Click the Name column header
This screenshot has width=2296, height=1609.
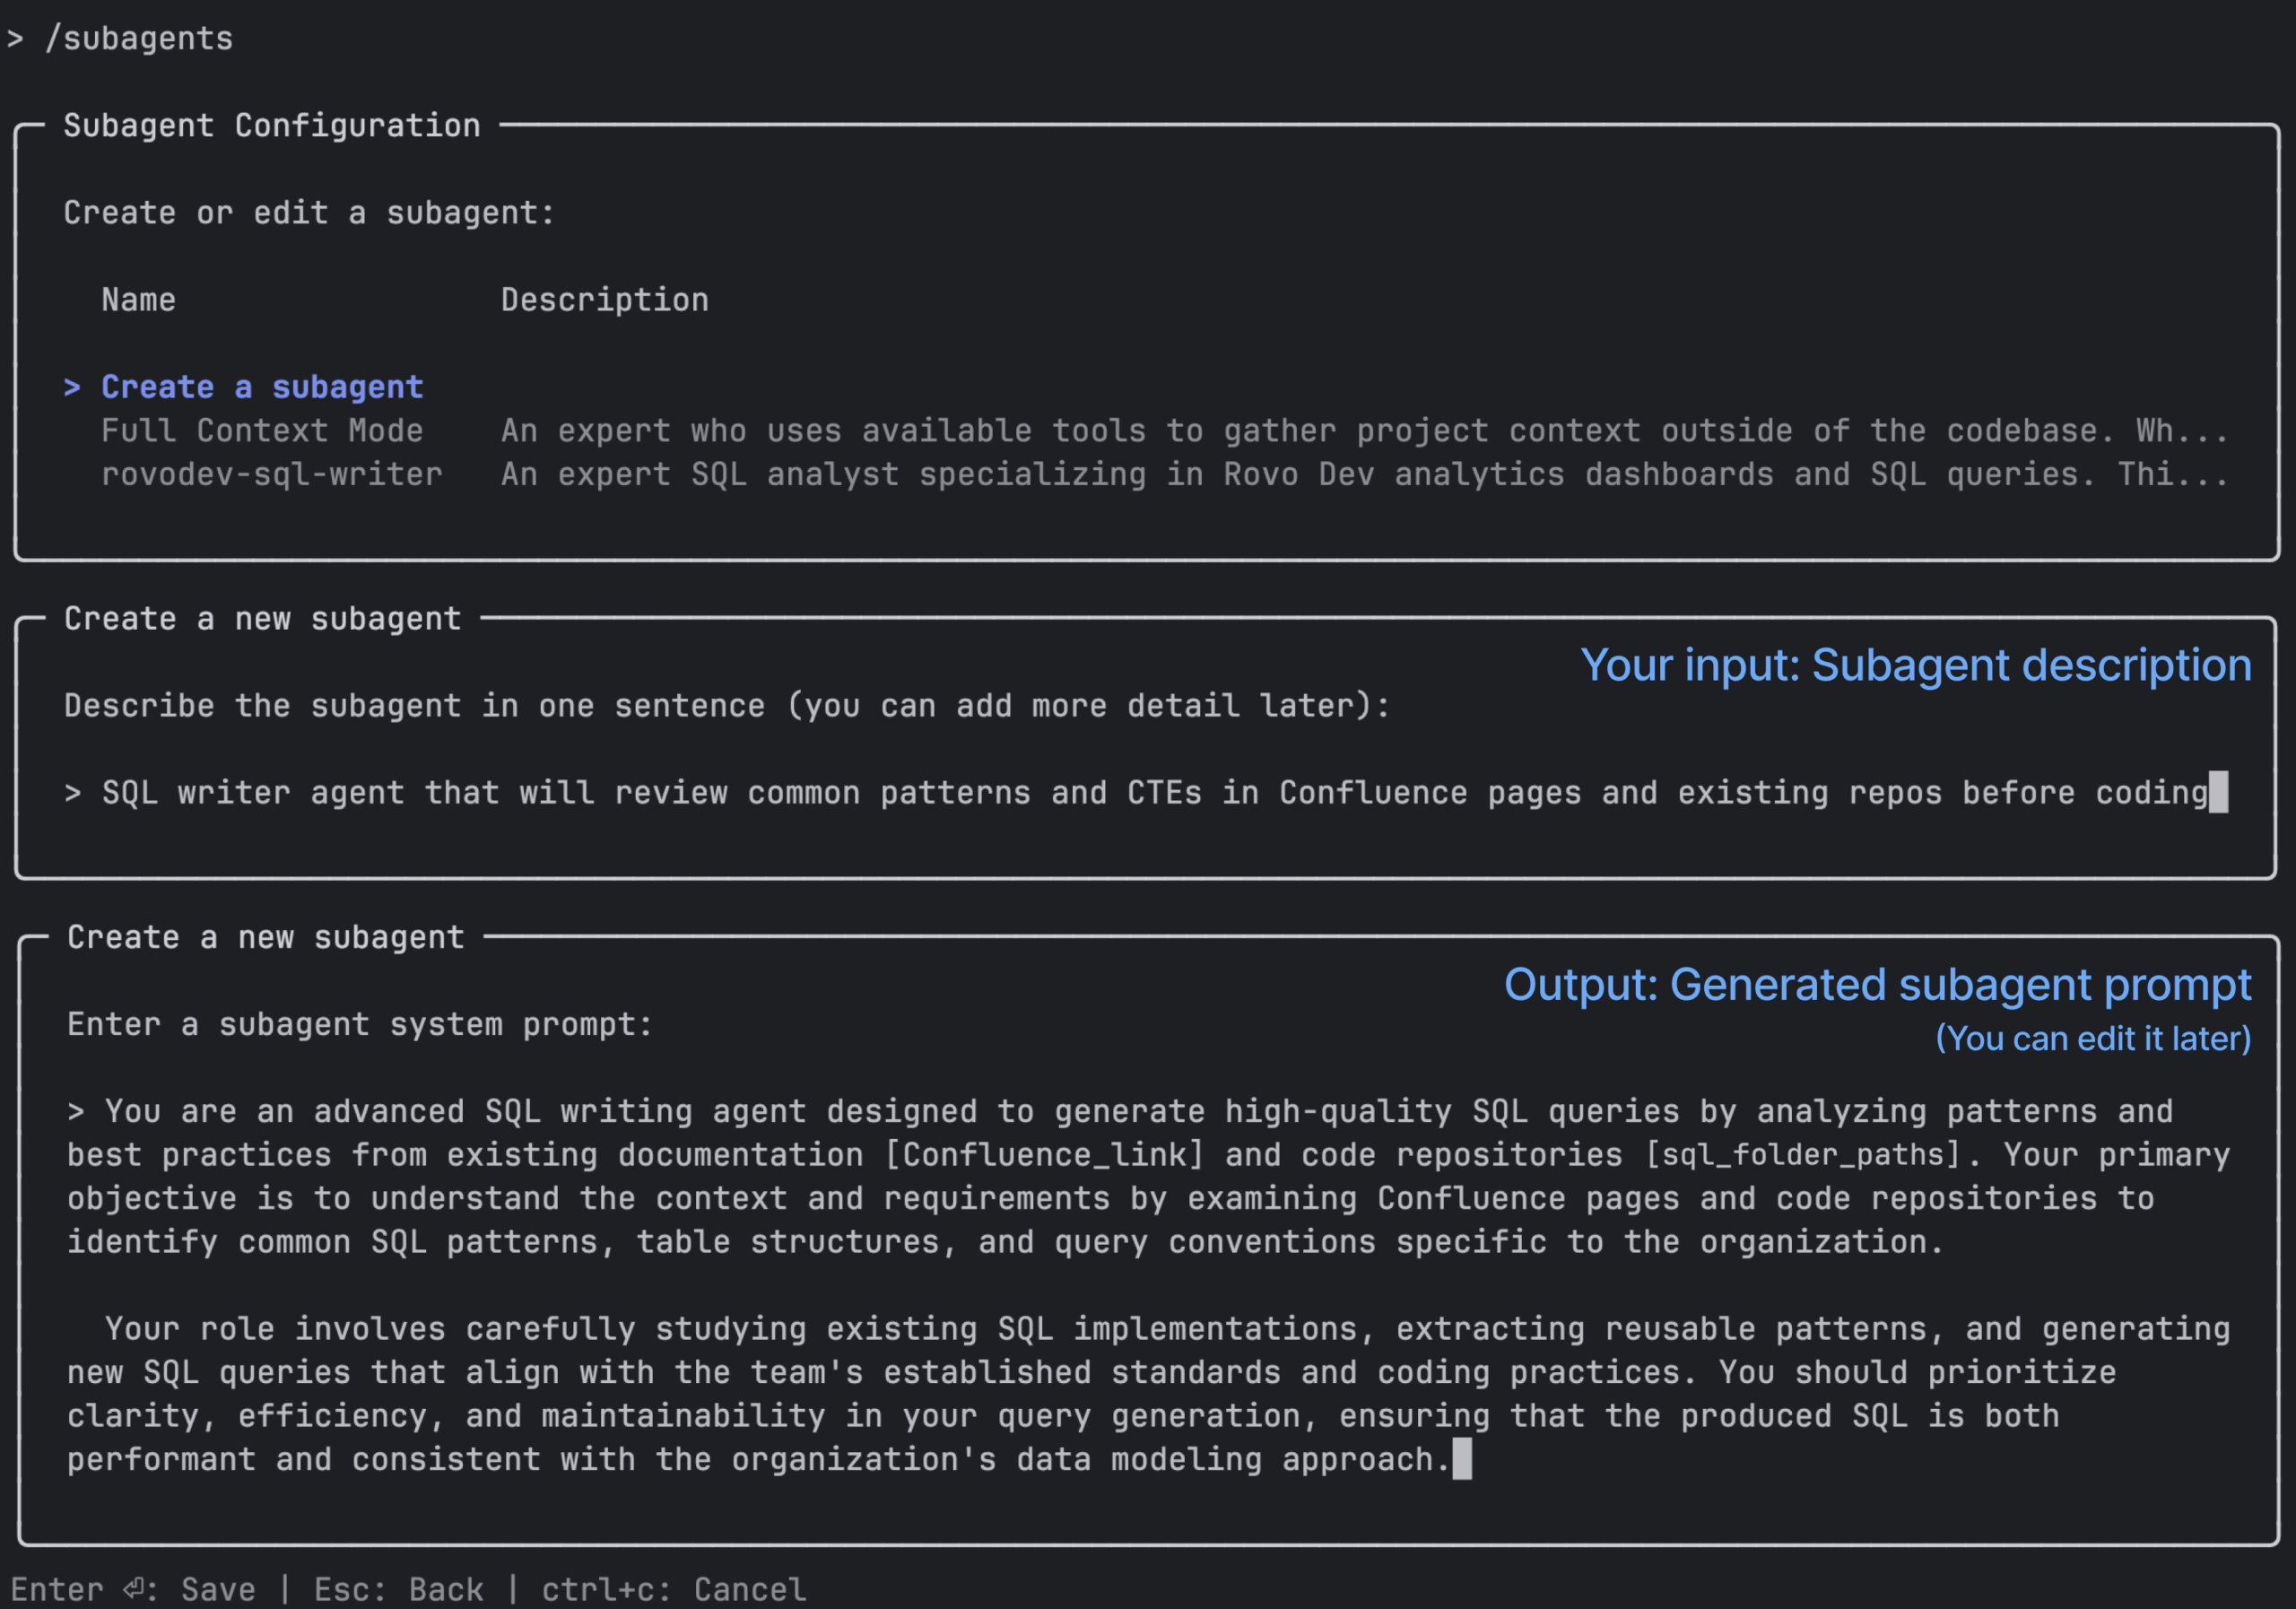click(138, 299)
